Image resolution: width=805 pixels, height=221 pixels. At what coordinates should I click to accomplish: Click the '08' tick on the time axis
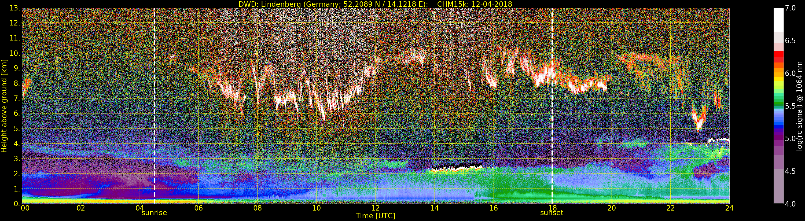tap(258, 208)
